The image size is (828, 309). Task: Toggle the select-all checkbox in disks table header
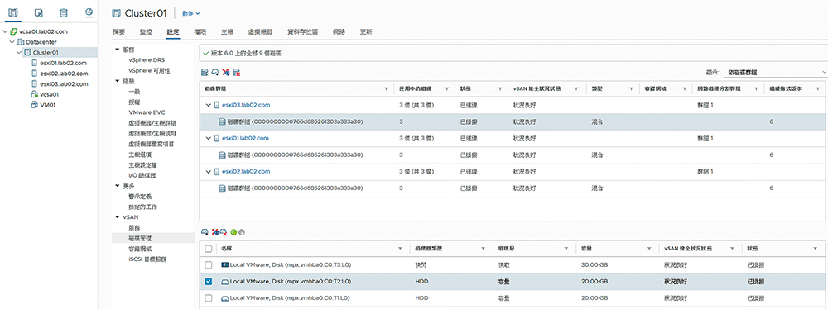point(208,249)
